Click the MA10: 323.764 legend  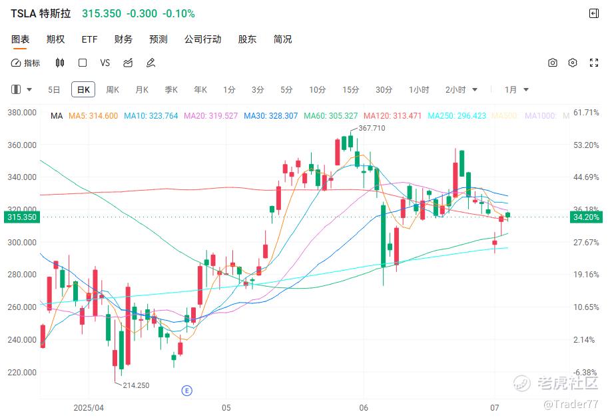coord(151,116)
